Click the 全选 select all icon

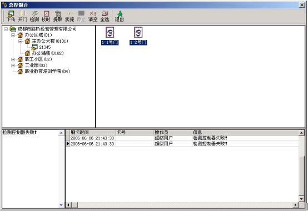click(x=105, y=16)
